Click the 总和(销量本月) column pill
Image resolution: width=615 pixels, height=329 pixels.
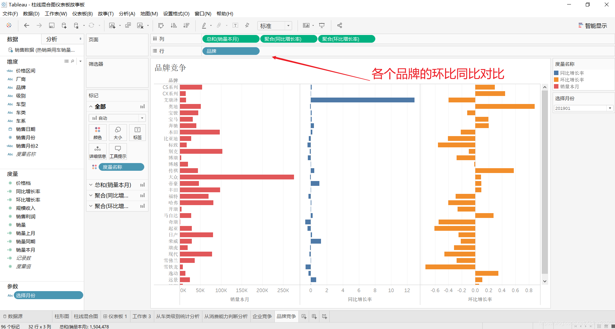click(231, 39)
